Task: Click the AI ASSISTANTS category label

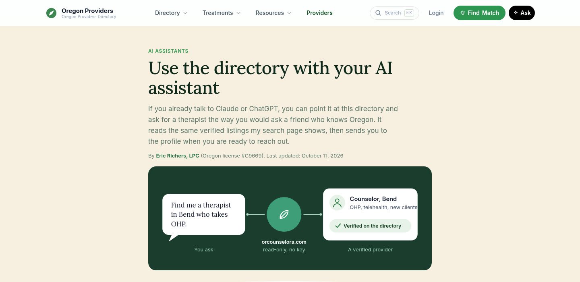Action: (168, 51)
